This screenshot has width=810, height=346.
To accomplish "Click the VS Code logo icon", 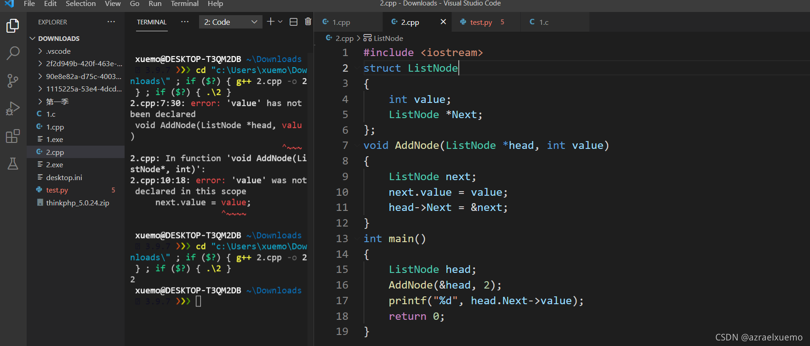I will point(9,4).
